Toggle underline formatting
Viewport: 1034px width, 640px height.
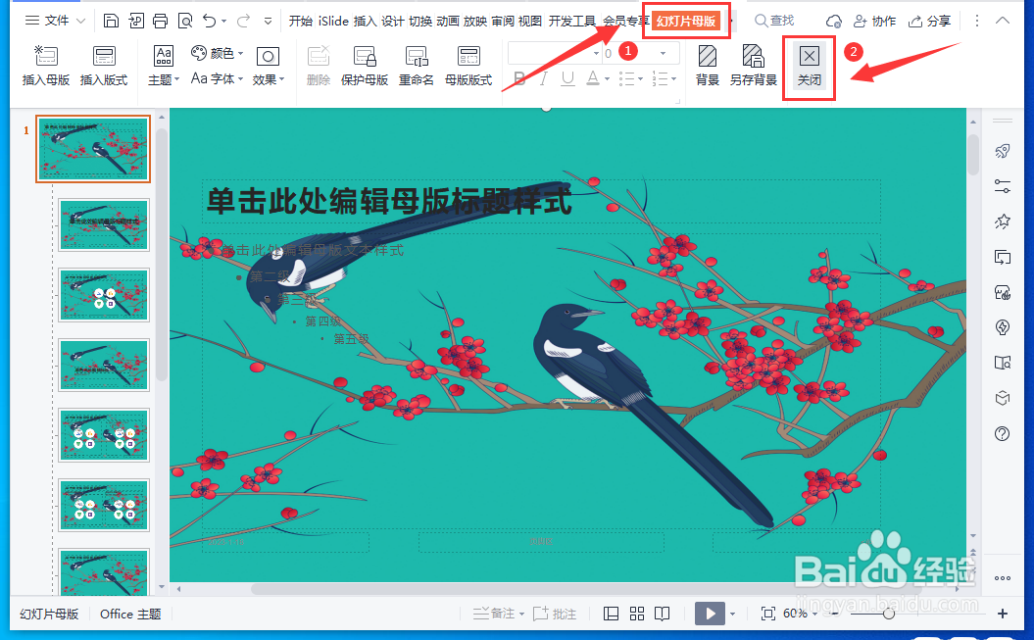tap(567, 79)
